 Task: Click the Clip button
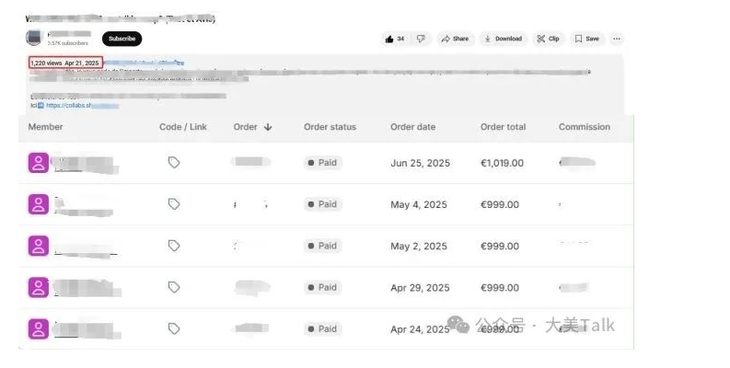[548, 39]
